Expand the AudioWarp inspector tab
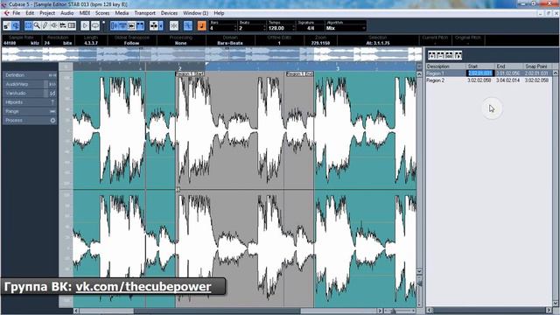This screenshot has height=315, width=560. tap(30, 84)
